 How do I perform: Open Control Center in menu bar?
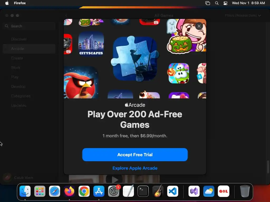pyautogui.click(x=225, y=3)
